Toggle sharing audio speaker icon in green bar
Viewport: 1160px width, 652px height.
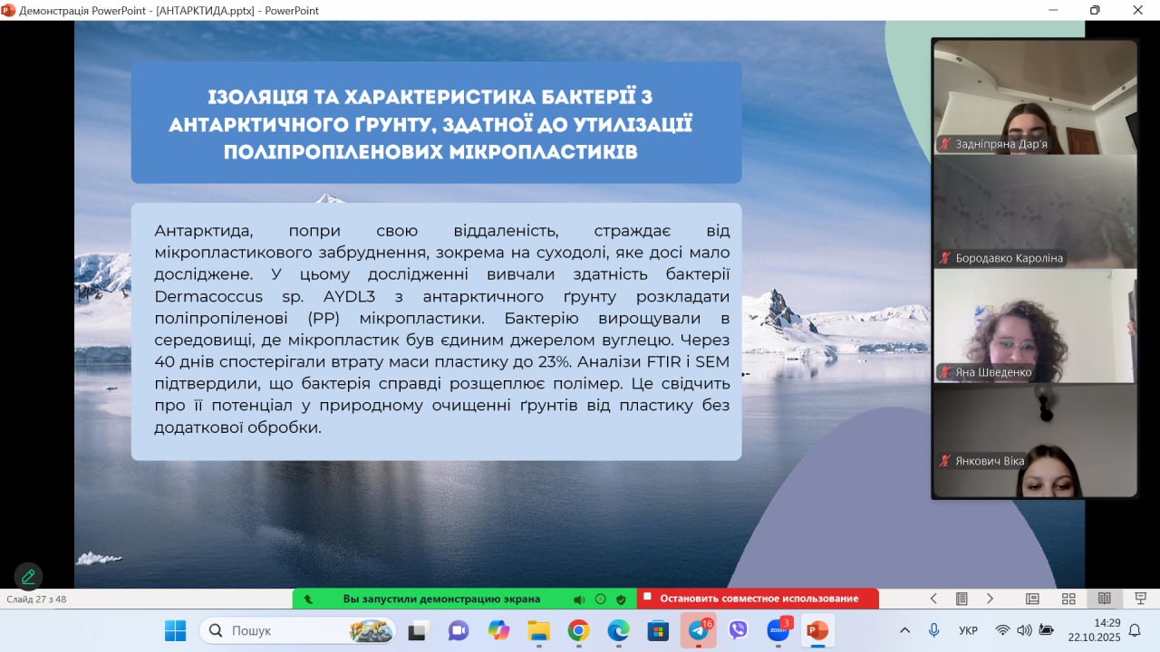click(x=579, y=599)
